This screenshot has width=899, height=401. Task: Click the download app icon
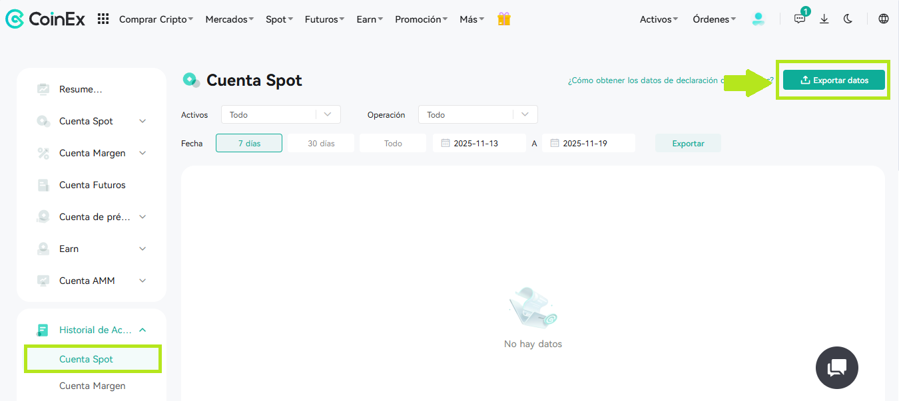click(824, 19)
